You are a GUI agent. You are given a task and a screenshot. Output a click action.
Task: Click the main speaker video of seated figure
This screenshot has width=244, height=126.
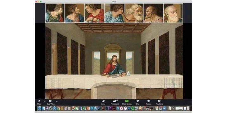[x=114, y=61]
